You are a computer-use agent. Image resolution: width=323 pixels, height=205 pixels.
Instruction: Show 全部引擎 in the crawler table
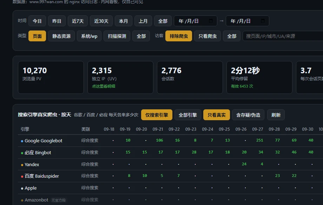[188, 115]
